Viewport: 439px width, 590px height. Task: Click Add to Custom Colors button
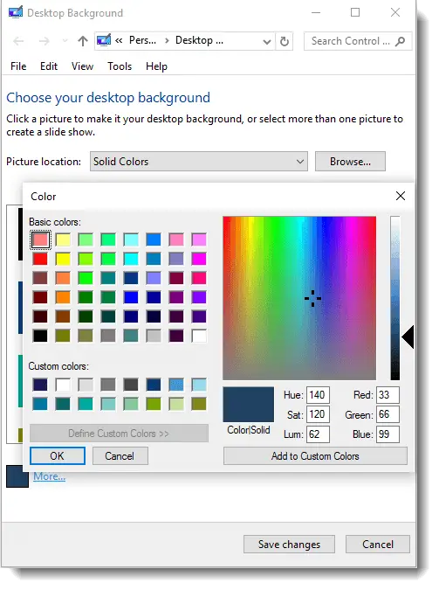pyautogui.click(x=315, y=456)
